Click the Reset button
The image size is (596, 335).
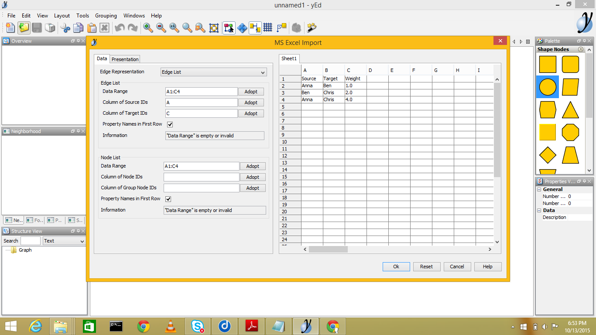tap(427, 267)
